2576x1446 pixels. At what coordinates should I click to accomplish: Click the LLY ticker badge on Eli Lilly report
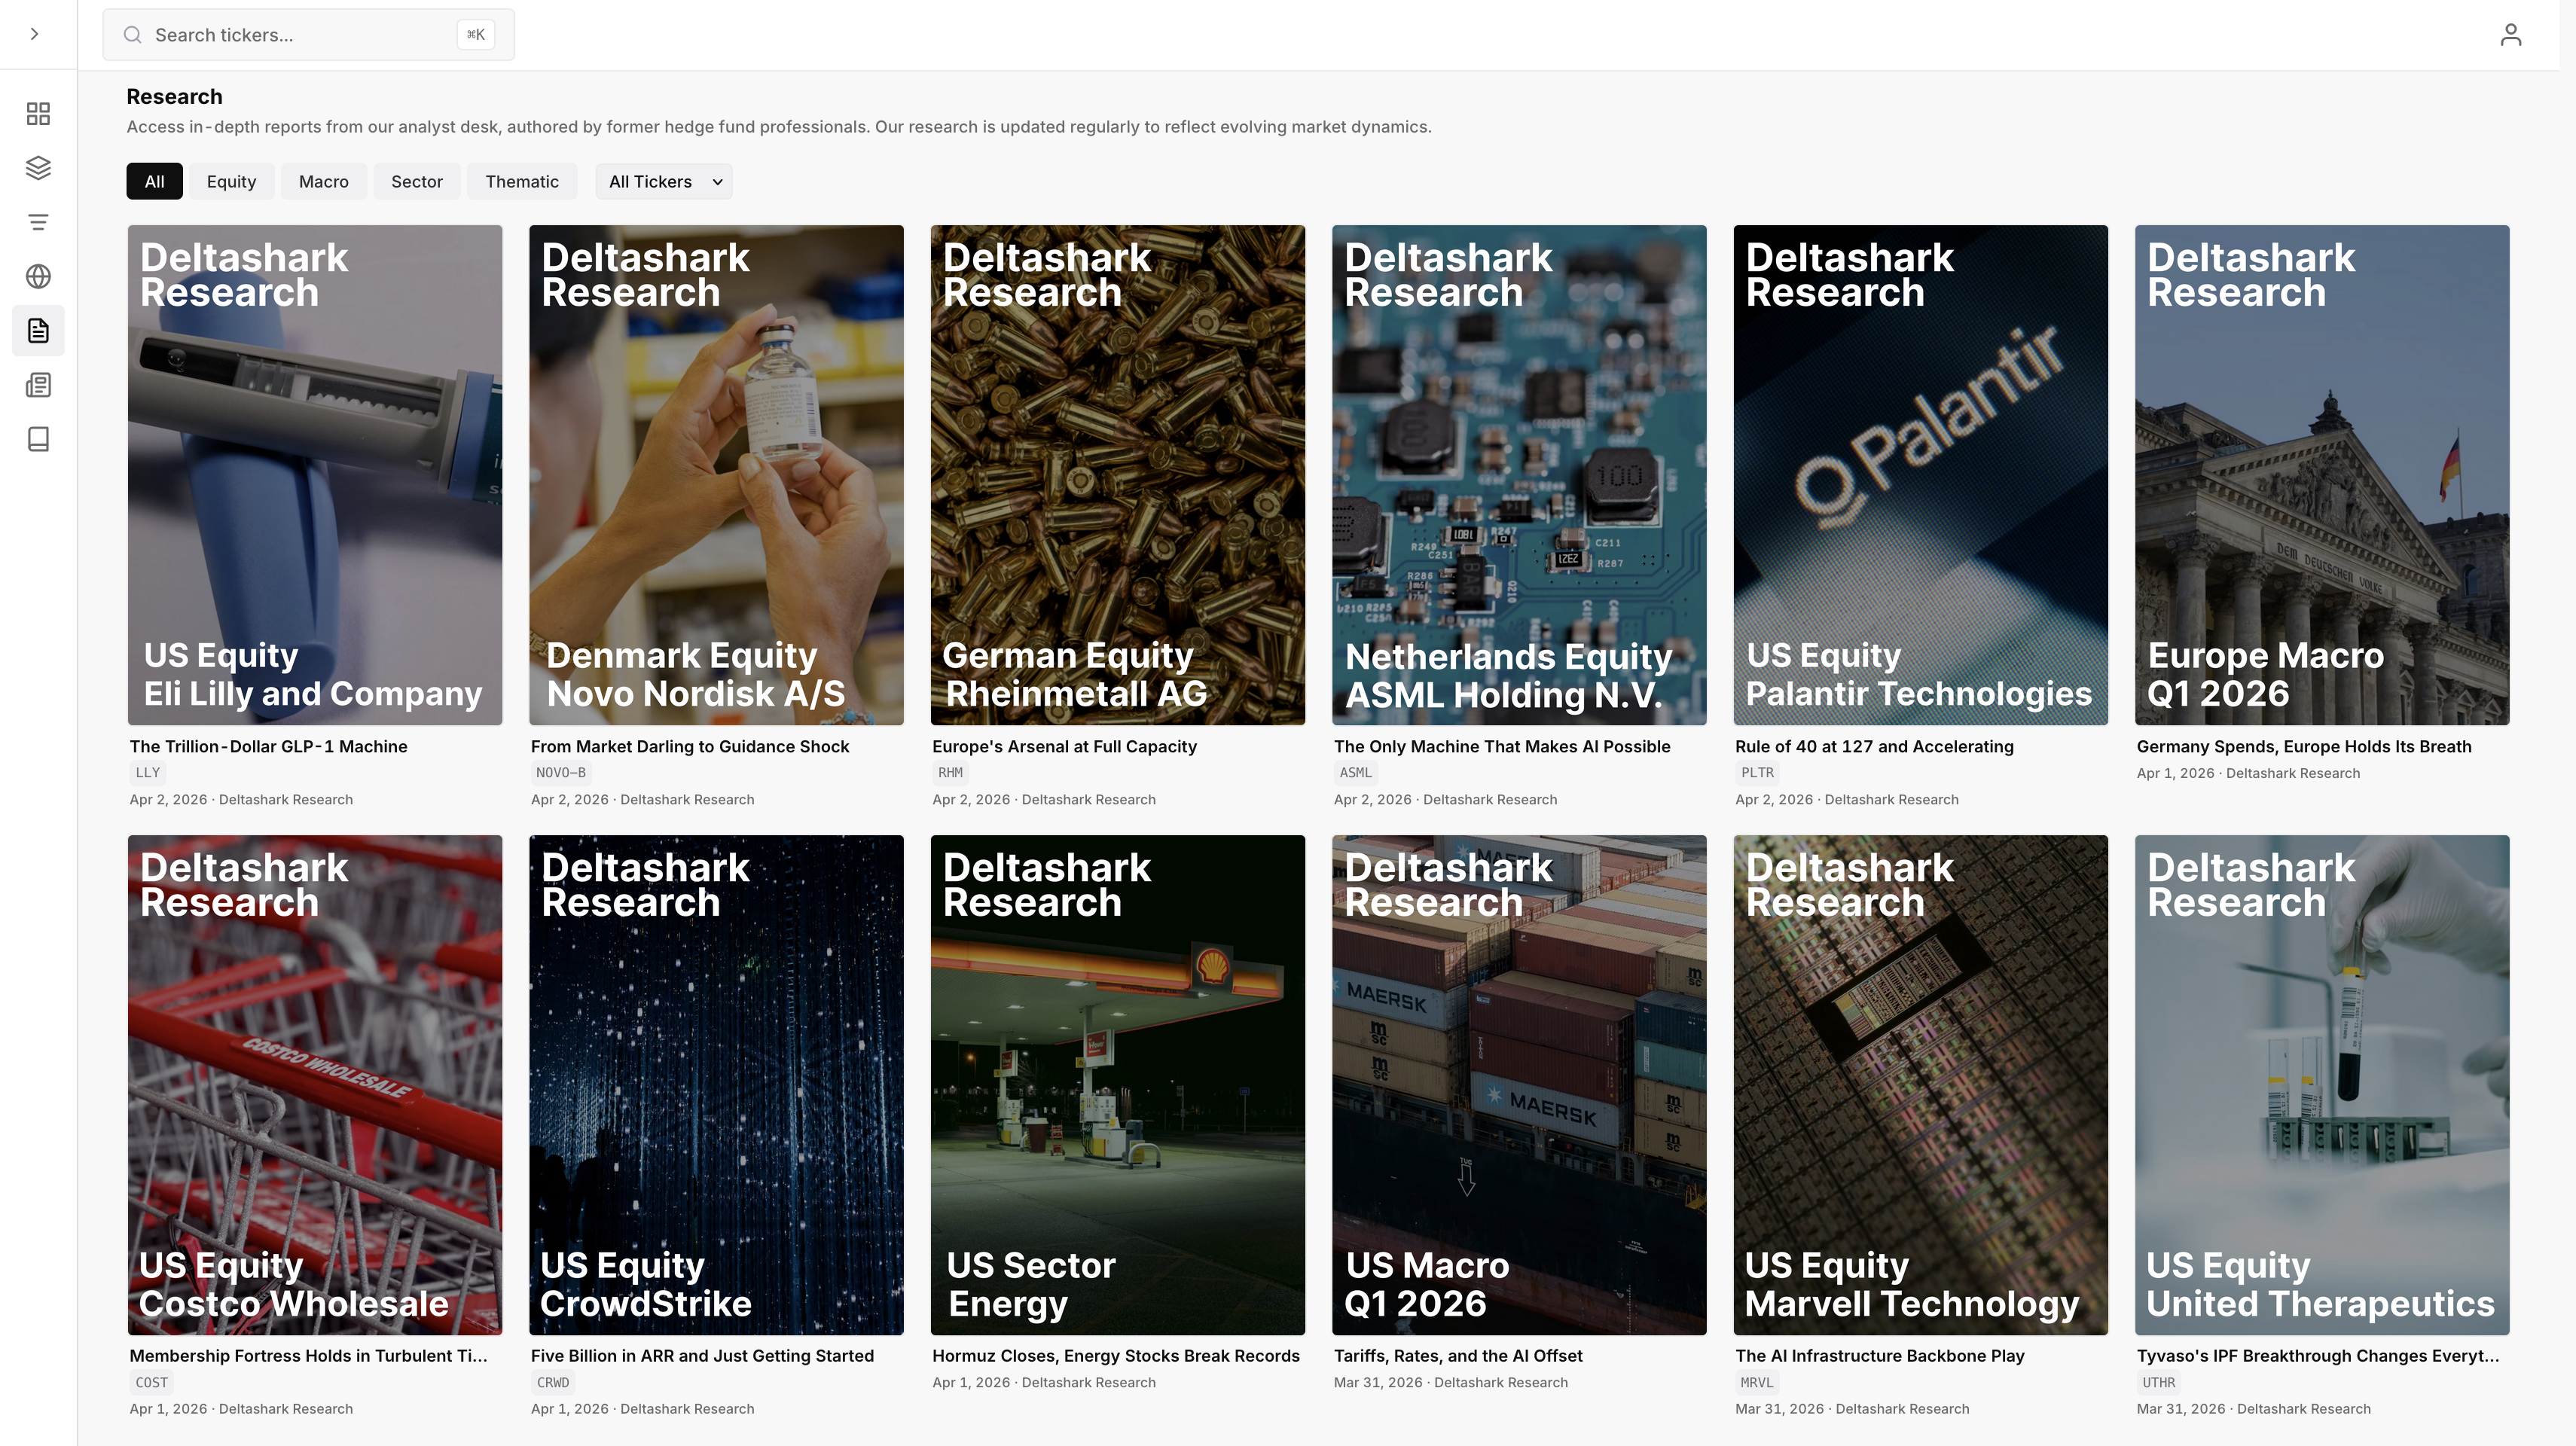coord(147,772)
